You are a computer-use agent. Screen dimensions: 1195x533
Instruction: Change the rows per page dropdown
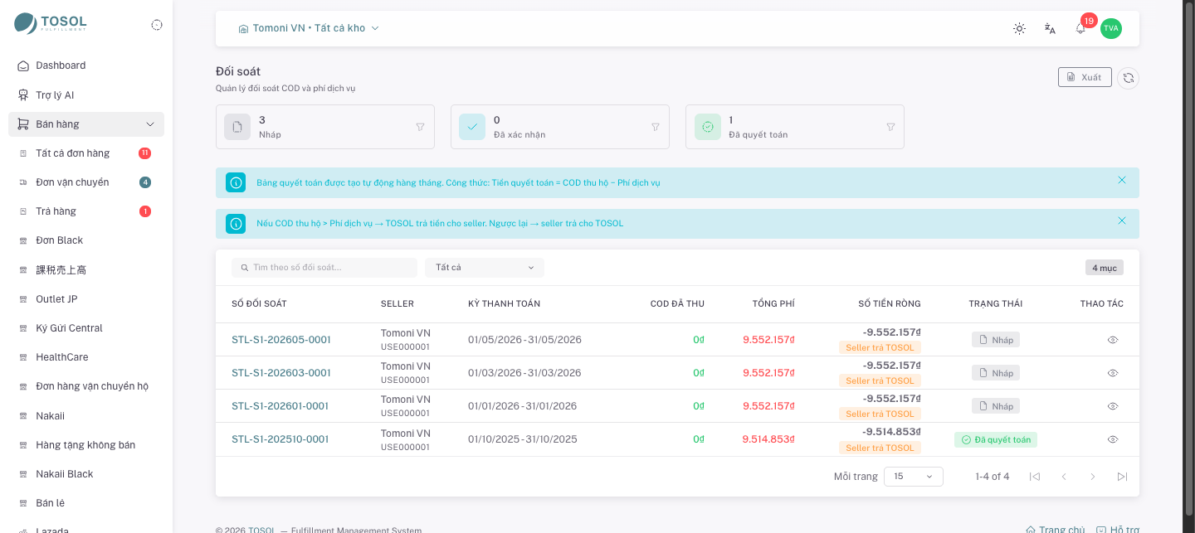914,477
